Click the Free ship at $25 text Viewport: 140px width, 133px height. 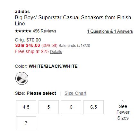[32, 51]
